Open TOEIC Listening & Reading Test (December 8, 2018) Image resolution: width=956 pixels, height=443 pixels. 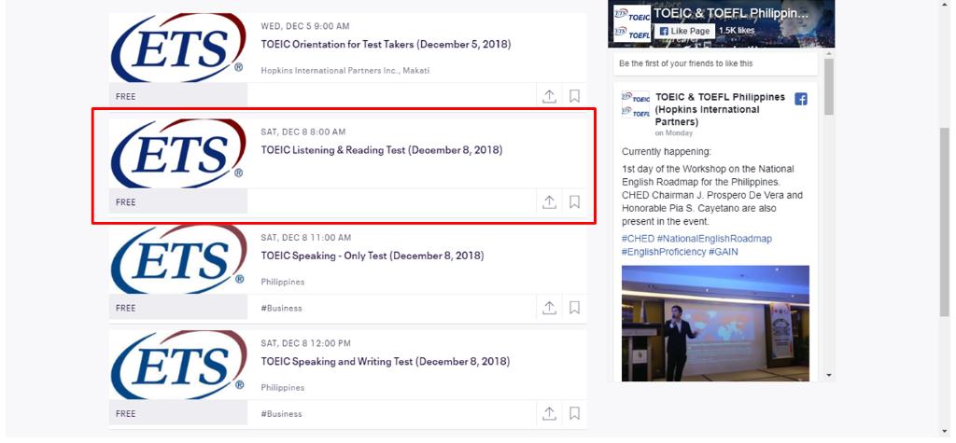click(x=382, y=150)
